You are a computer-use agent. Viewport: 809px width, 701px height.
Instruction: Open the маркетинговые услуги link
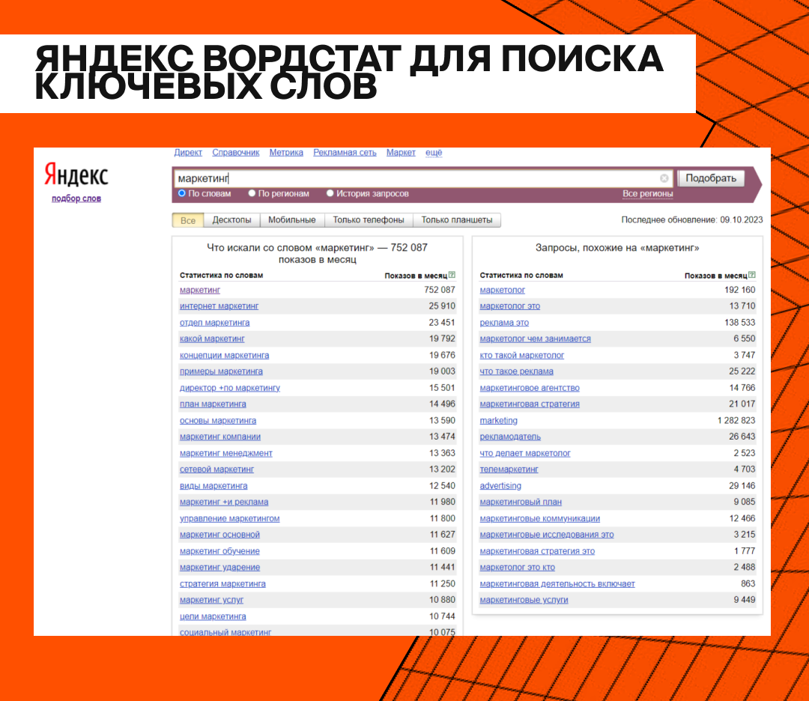(x=524, y=600)
